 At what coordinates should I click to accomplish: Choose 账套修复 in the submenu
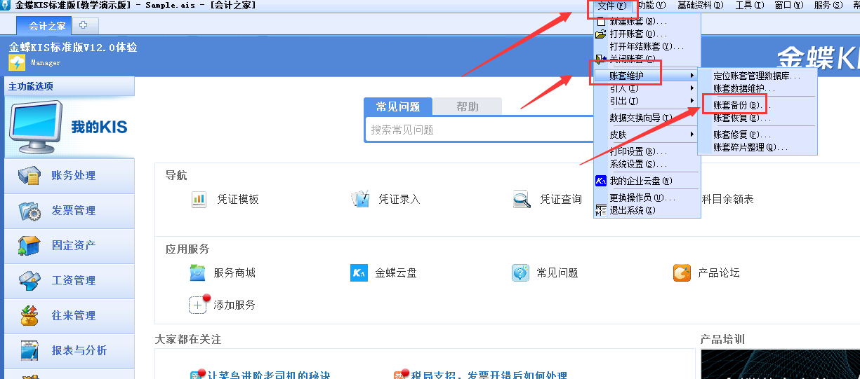tap(758, 135)
